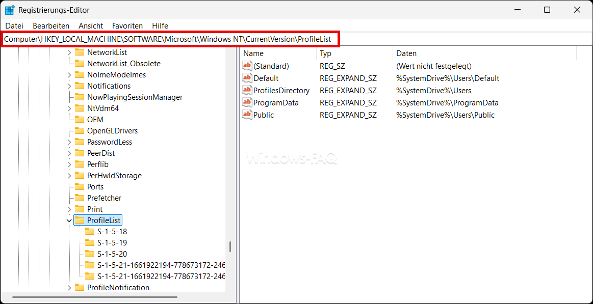
Task: Click the Perflib folder icon
Action: coord(80,164)
